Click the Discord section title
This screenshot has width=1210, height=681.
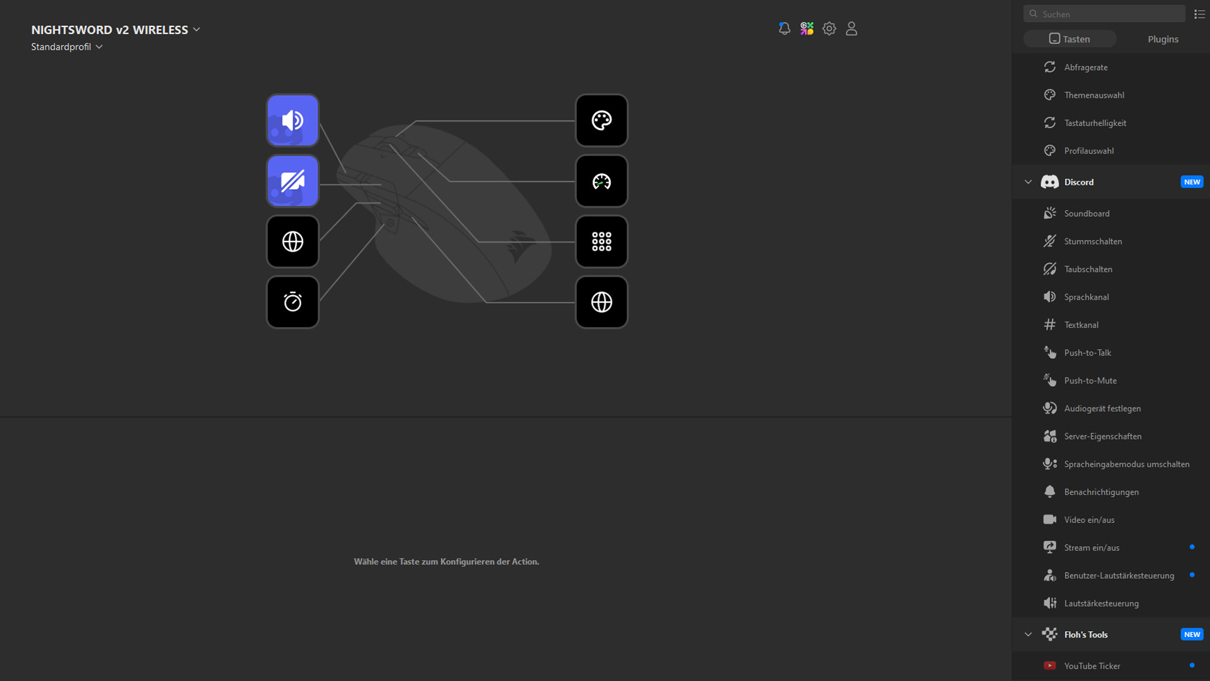(1079, 182)
